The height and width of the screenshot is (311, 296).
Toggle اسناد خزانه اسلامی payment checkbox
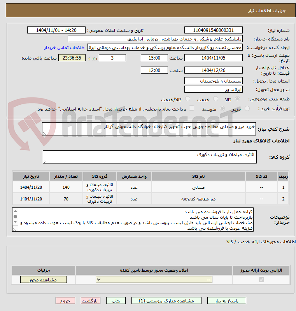pos(191,108)
